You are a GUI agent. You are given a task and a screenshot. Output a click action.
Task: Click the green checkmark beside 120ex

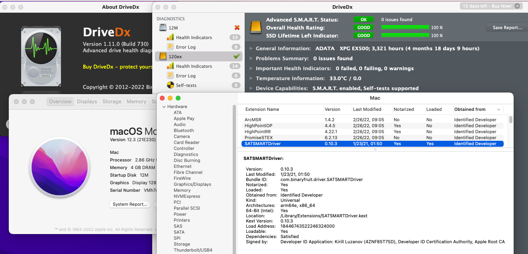237,57
